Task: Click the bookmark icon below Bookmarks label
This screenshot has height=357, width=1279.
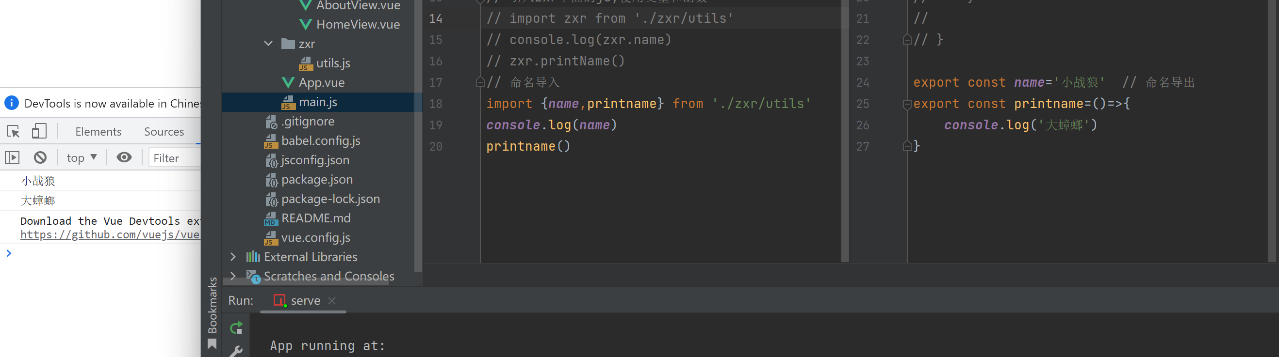Action: tap(212, 344)
